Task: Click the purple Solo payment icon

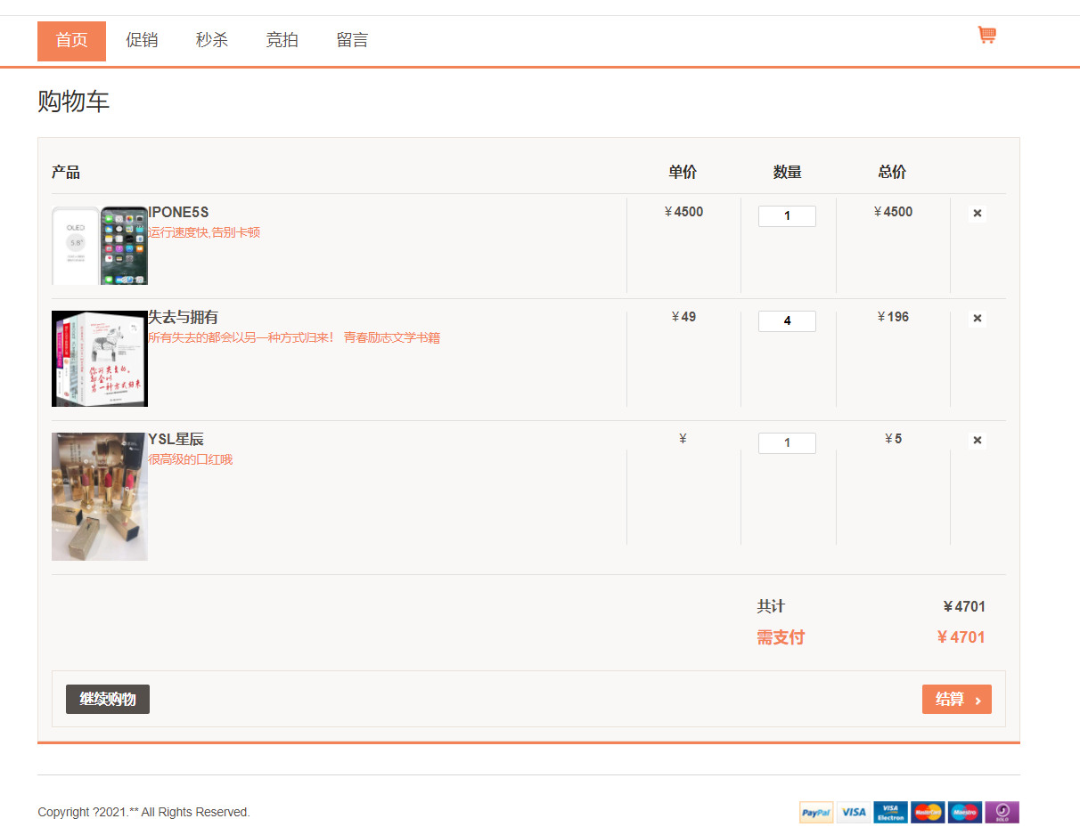Action: pos(1002,812)
